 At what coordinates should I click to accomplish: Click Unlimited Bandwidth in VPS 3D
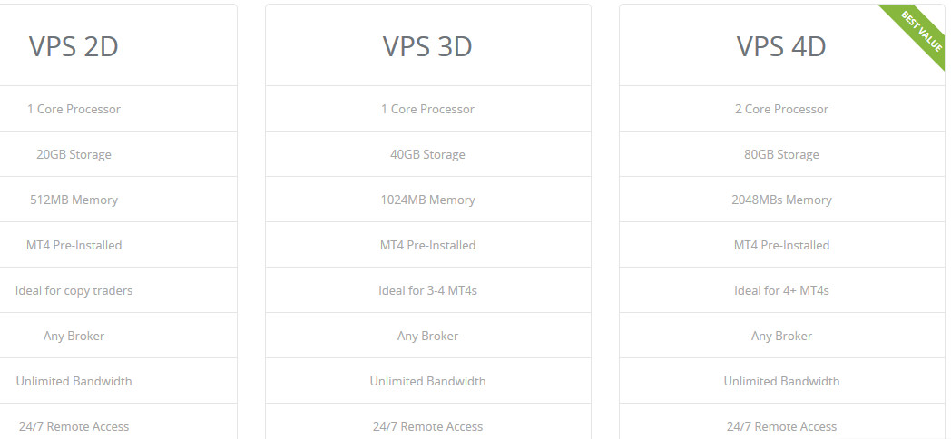[x=427, y=381]
